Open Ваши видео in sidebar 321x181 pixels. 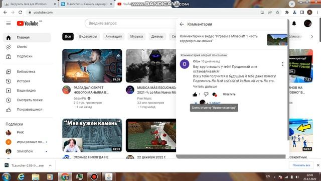[x=27, y=90]
